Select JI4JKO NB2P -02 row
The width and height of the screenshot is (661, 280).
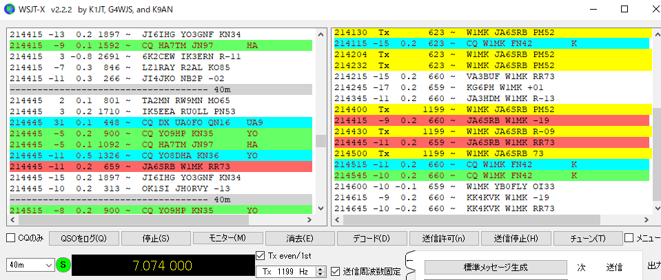click(x=161, y=78)
